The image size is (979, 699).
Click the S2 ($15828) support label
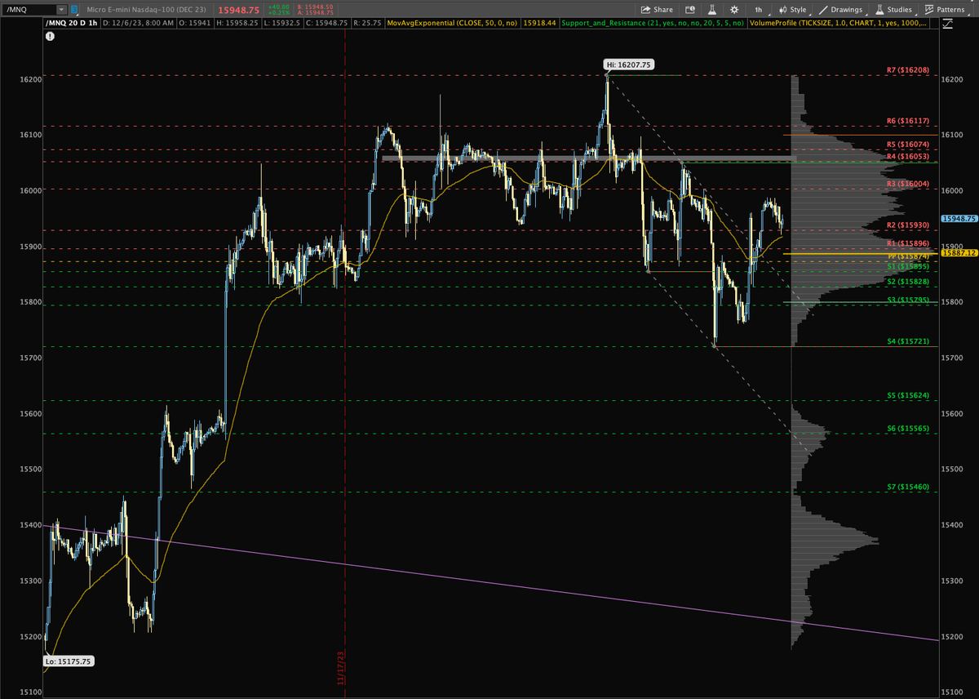(x=907, y=282)
